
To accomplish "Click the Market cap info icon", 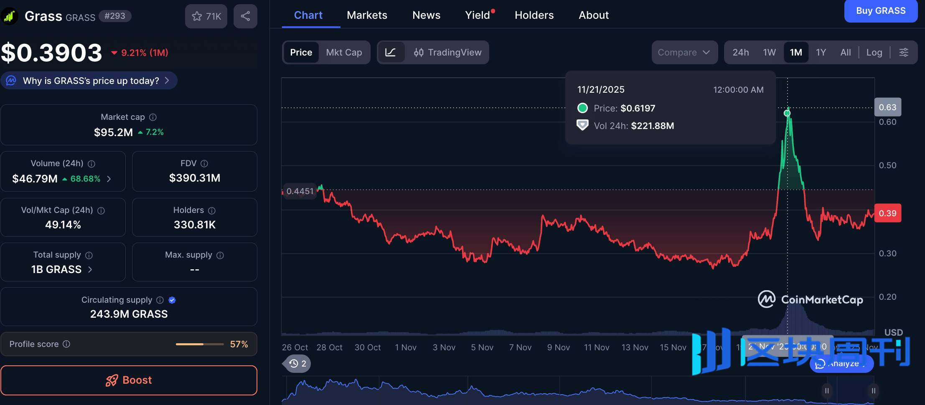I will (152, 117).
